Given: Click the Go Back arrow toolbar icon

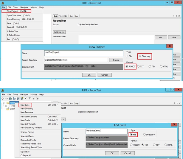Looking at the screenshot, I should point(3,99).
